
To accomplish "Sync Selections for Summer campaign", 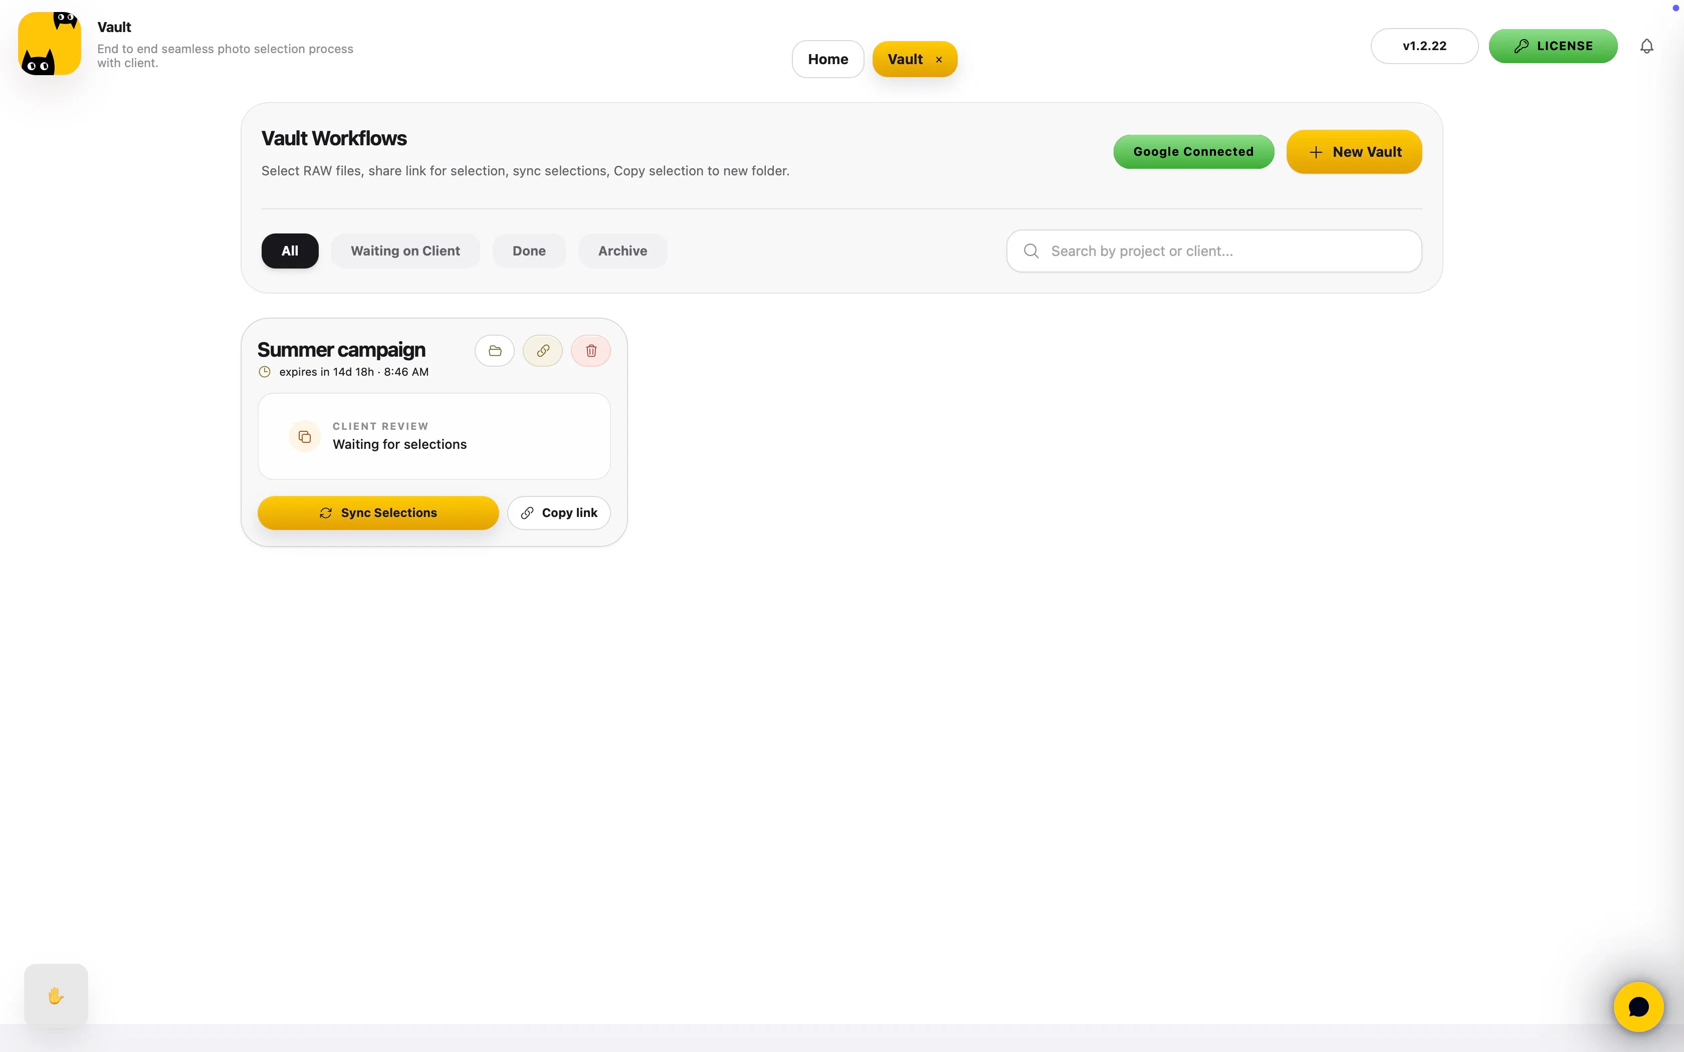I will 378,513.
